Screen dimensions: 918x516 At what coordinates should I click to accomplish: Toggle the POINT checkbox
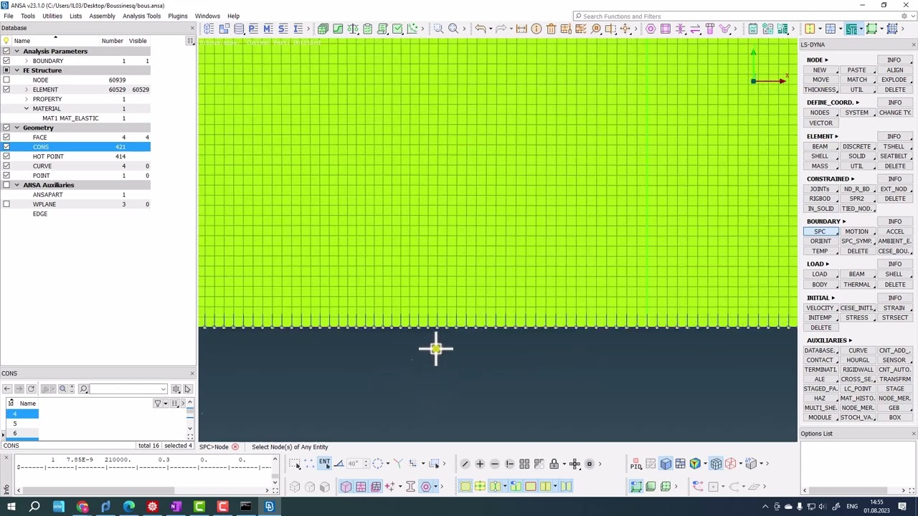tap(6, 176)
